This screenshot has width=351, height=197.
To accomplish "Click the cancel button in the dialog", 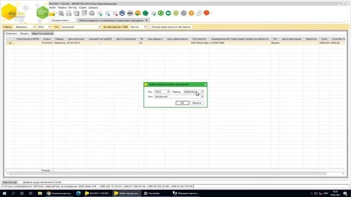I will pyautogui.click(x=197, y=103).
